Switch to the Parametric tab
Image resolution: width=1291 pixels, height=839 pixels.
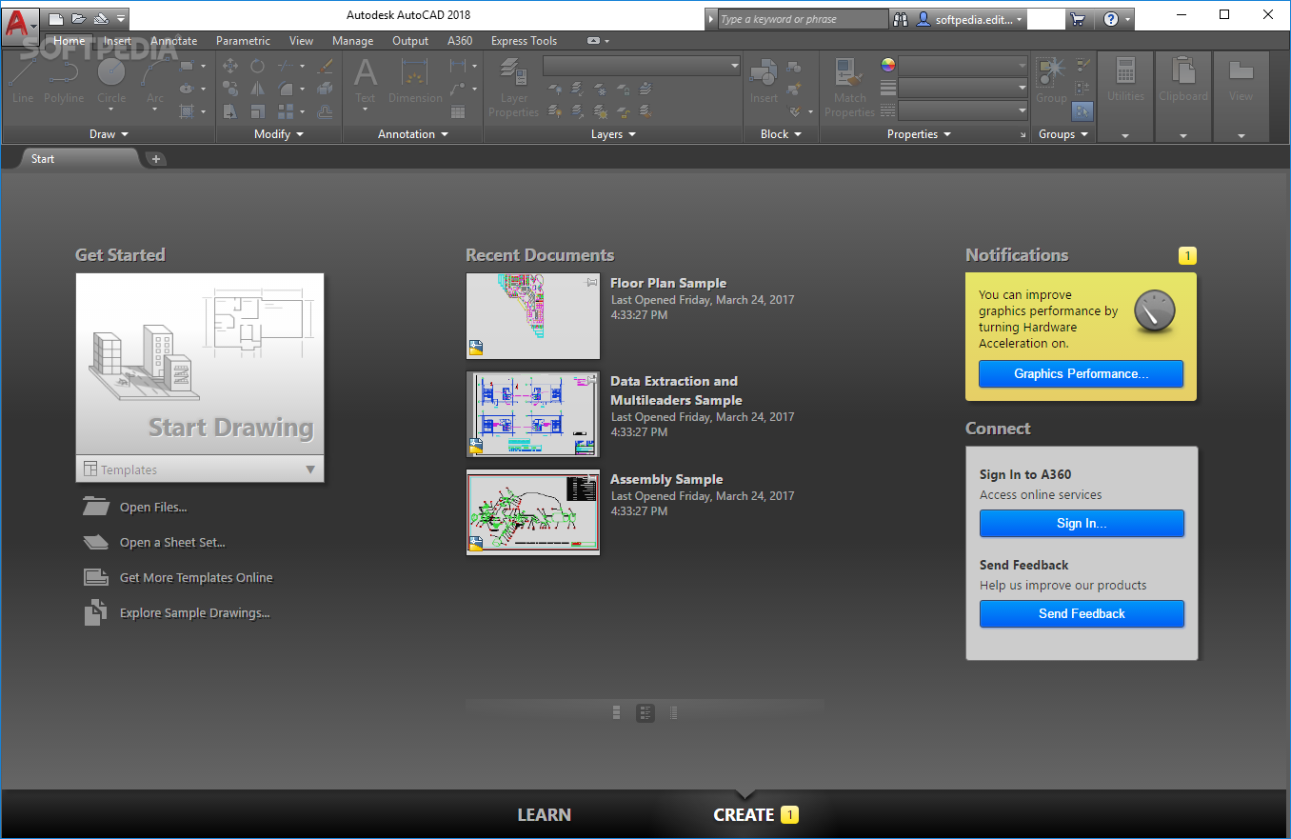243,41
